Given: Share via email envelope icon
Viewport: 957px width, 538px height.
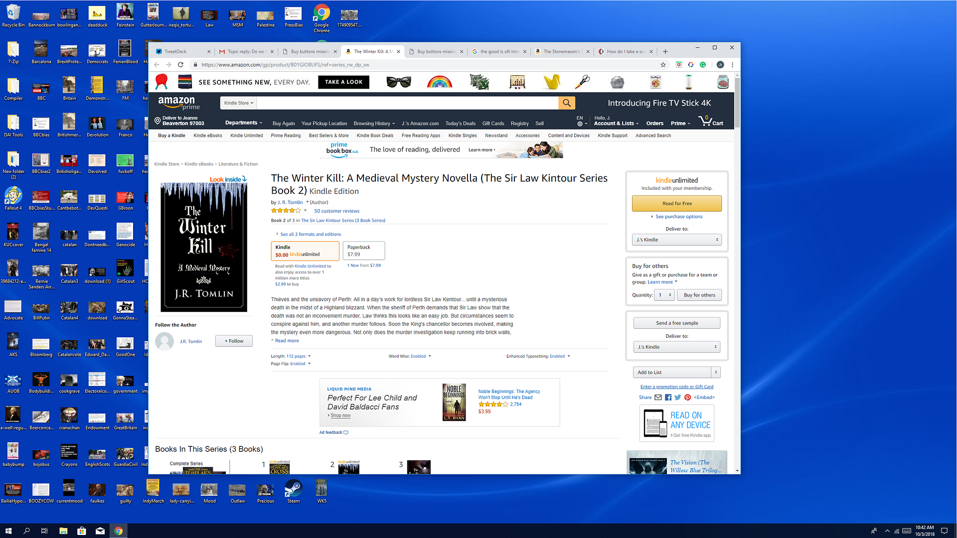Looking at the screenshot, I should [x=658, y=398].
